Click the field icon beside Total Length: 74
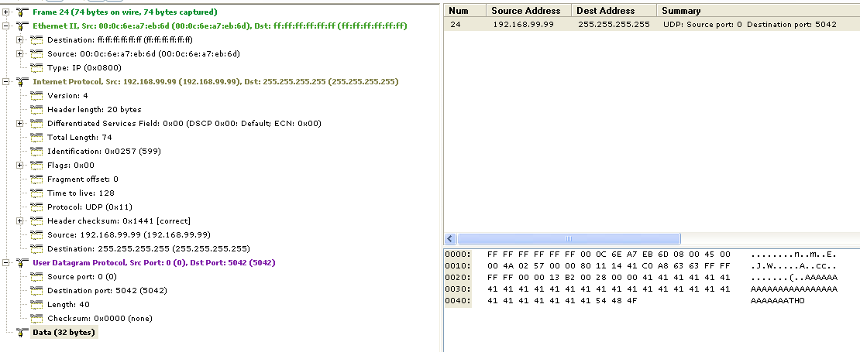 (36, 138)
